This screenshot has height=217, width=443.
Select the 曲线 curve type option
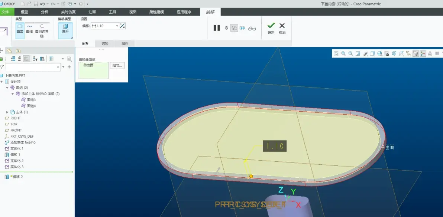coord(29,29)
